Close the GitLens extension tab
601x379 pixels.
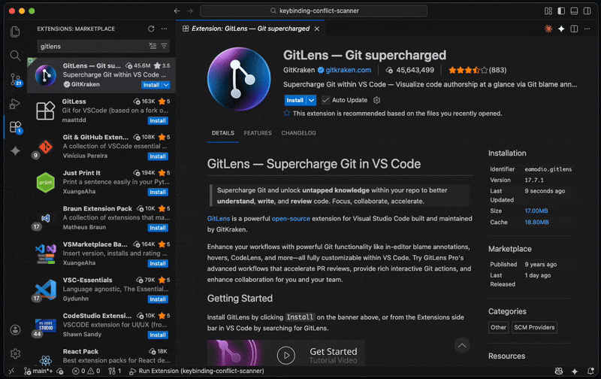click(317, 29)
